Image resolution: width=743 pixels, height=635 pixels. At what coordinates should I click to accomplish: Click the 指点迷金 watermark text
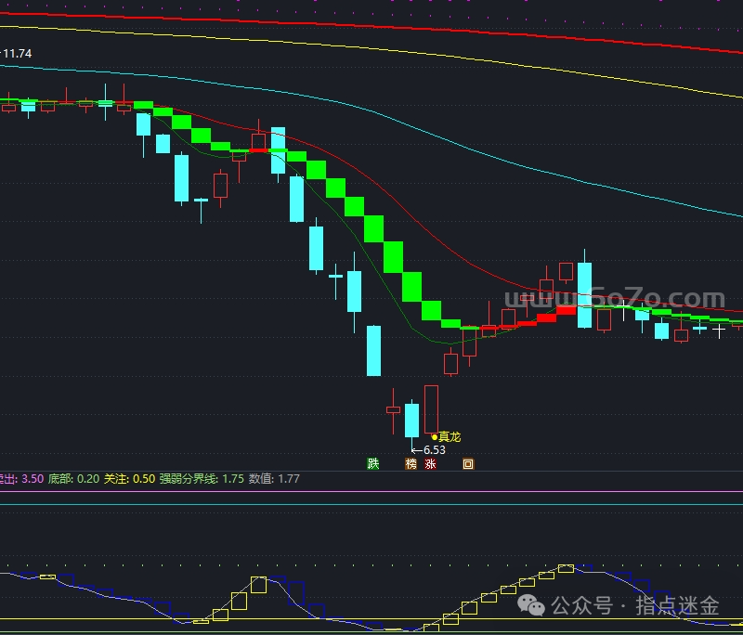[678, 605]
